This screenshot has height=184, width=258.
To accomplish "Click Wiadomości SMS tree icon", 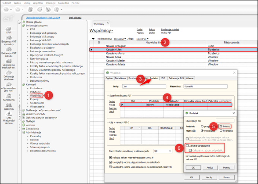I will click(x=24, y=114).
